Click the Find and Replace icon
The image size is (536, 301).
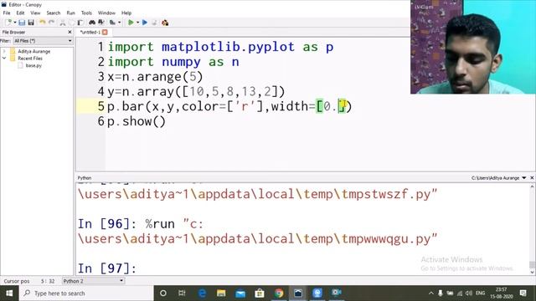click(101, 23)
